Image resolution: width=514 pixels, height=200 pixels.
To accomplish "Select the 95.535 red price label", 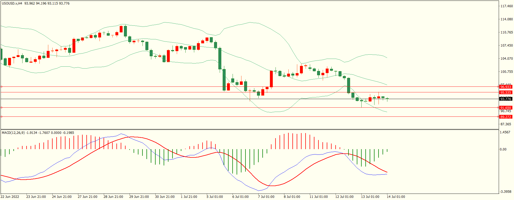I will [x=505, y=92].
